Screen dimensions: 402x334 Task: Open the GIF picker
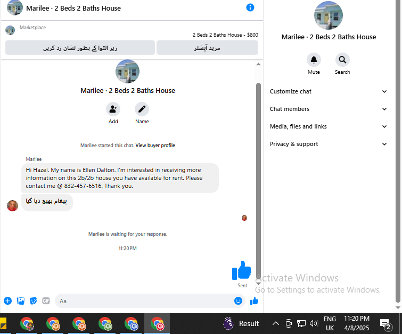(46, 301)
